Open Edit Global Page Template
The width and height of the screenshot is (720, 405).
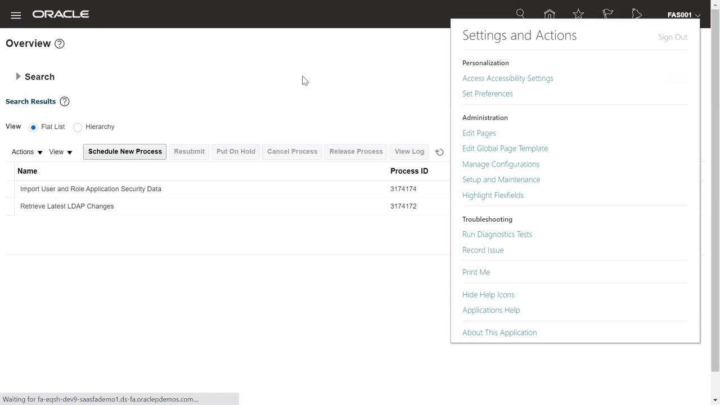pyautogui.click(x=505, y=148)
